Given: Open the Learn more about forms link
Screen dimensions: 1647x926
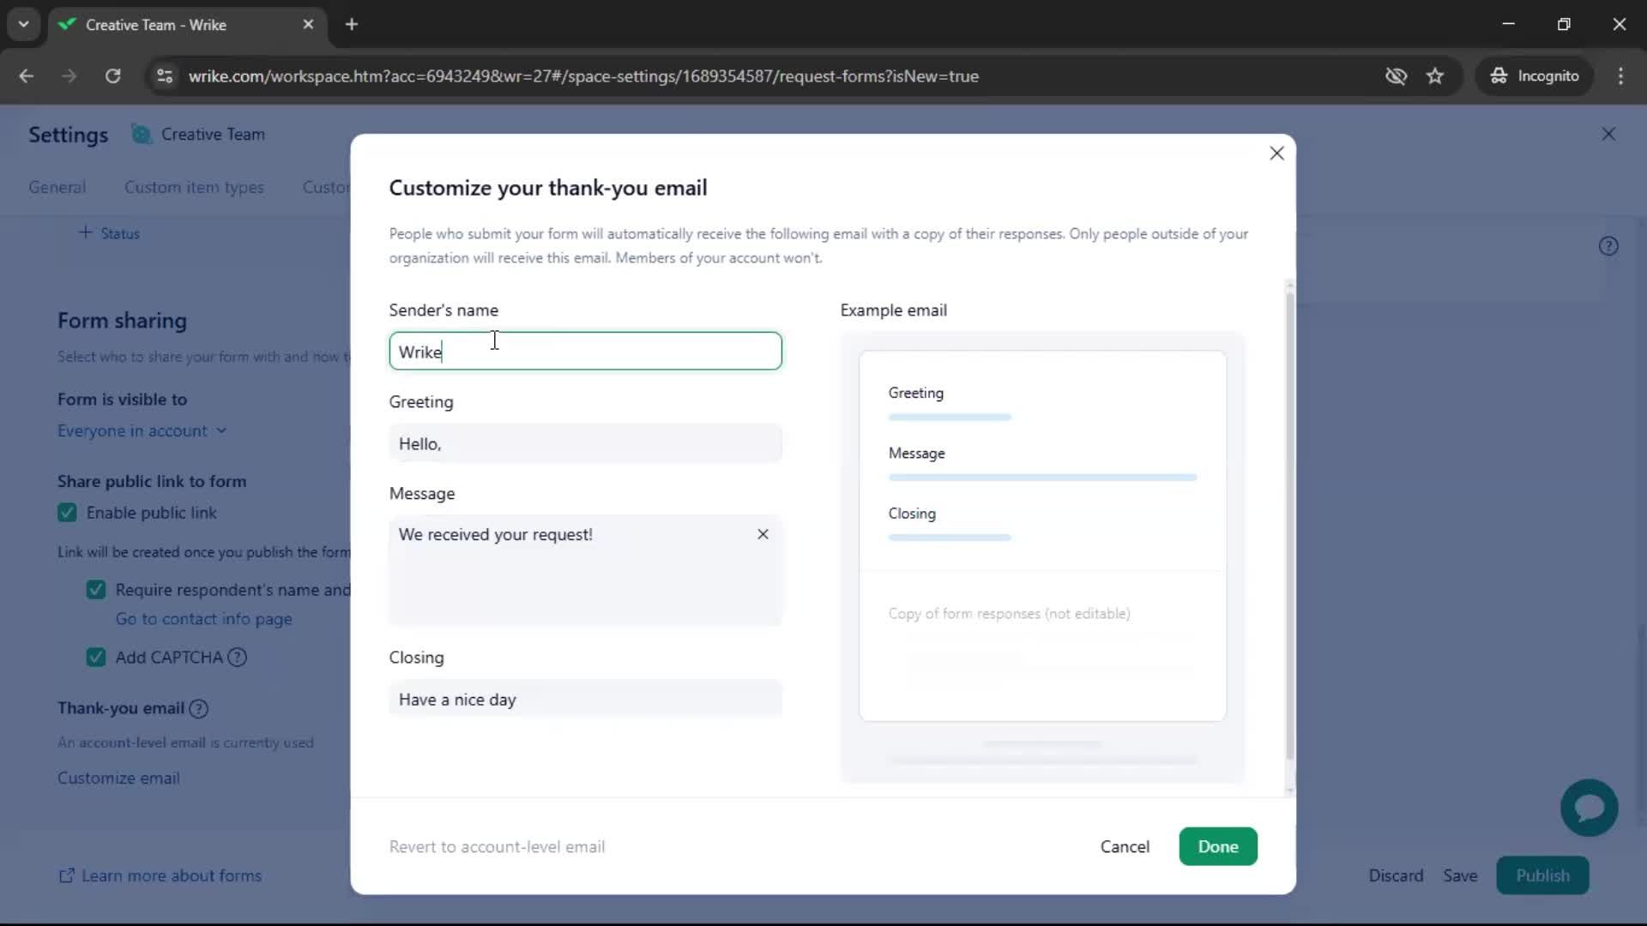Looking at the screenshot, I should (160, 876).
